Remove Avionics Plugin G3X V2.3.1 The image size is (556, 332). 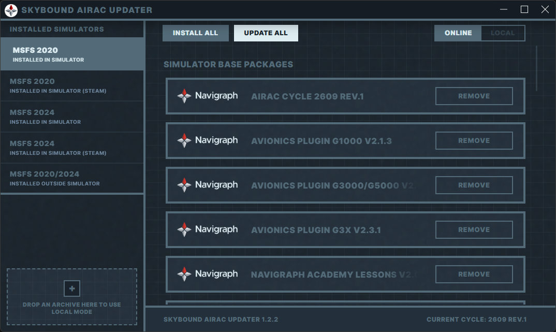(x=474, y=230)
